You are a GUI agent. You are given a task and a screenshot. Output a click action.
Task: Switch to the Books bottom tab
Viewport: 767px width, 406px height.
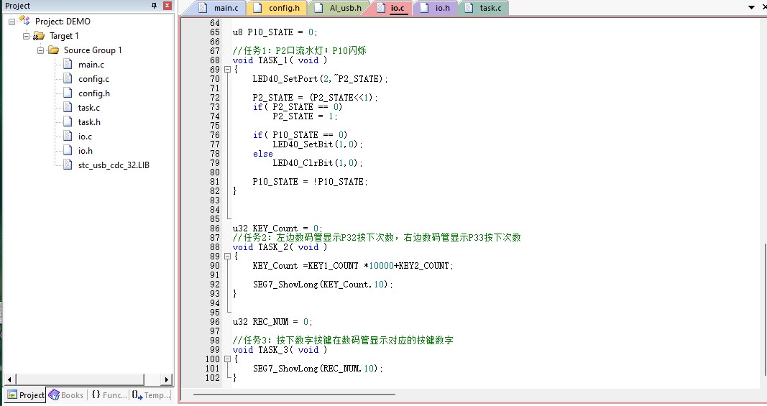pyautogui.click(x=67, y=395)
